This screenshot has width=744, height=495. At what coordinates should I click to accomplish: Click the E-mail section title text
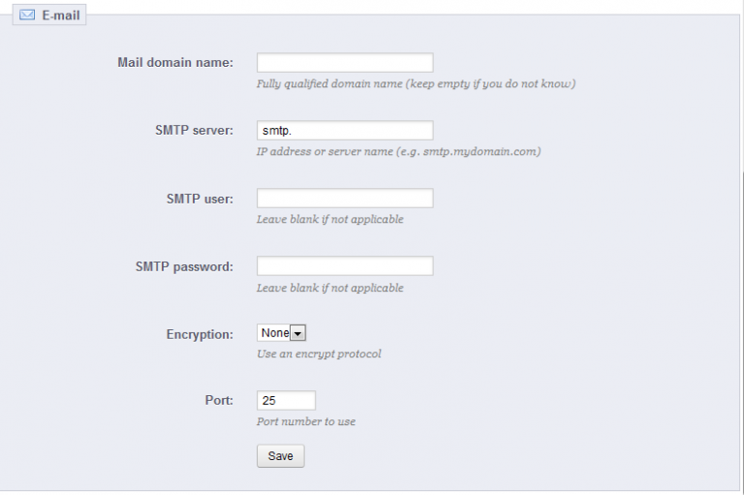(60, 16)
